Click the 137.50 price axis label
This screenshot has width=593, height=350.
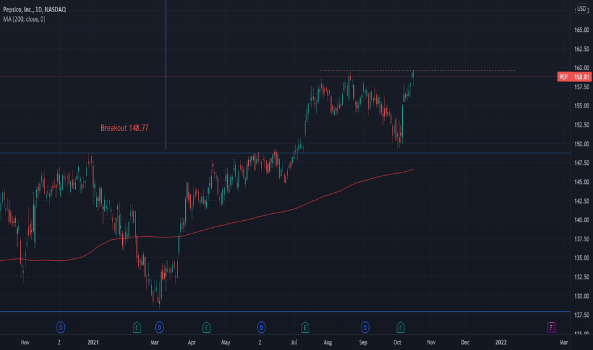tap(582, 239)
